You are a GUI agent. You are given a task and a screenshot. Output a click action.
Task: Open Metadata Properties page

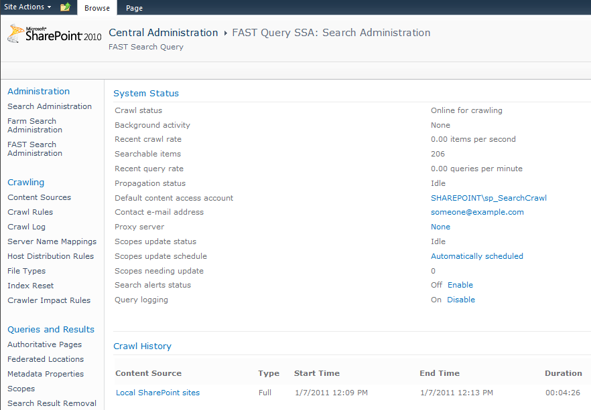point(46,374)
